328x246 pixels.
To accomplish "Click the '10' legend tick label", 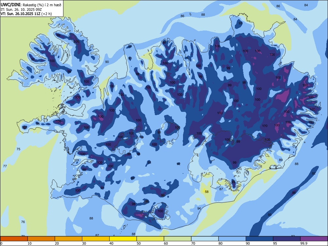I will pyautogui.click(x=30, y=243).
